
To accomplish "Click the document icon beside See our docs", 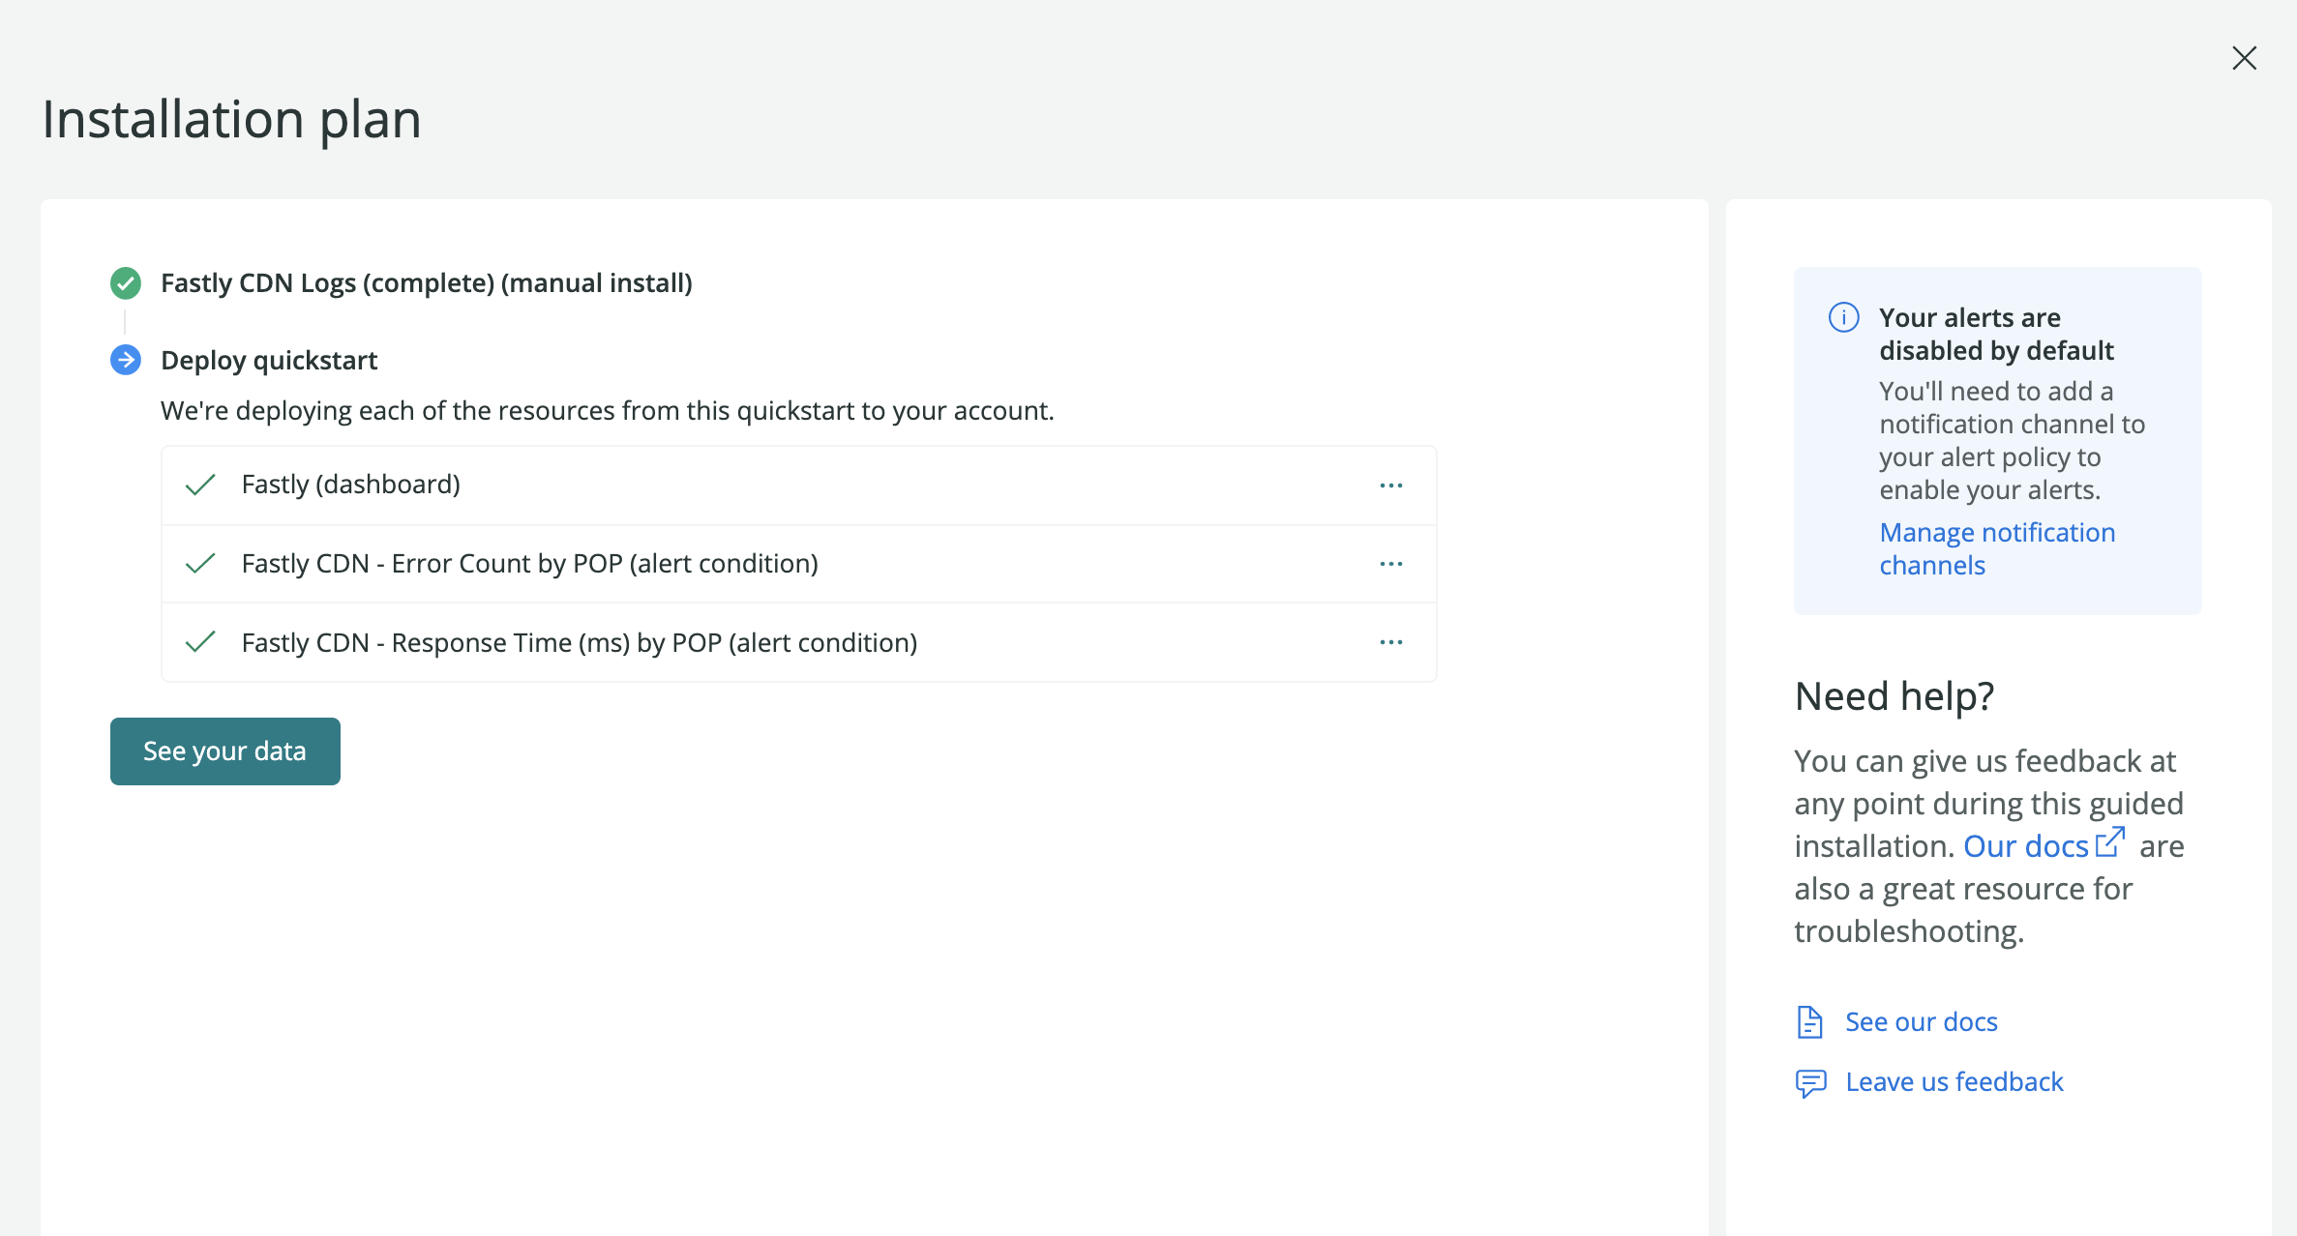I will 1810,1021.
